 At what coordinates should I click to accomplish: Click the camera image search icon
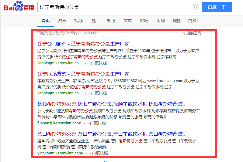tap(195, 7)
